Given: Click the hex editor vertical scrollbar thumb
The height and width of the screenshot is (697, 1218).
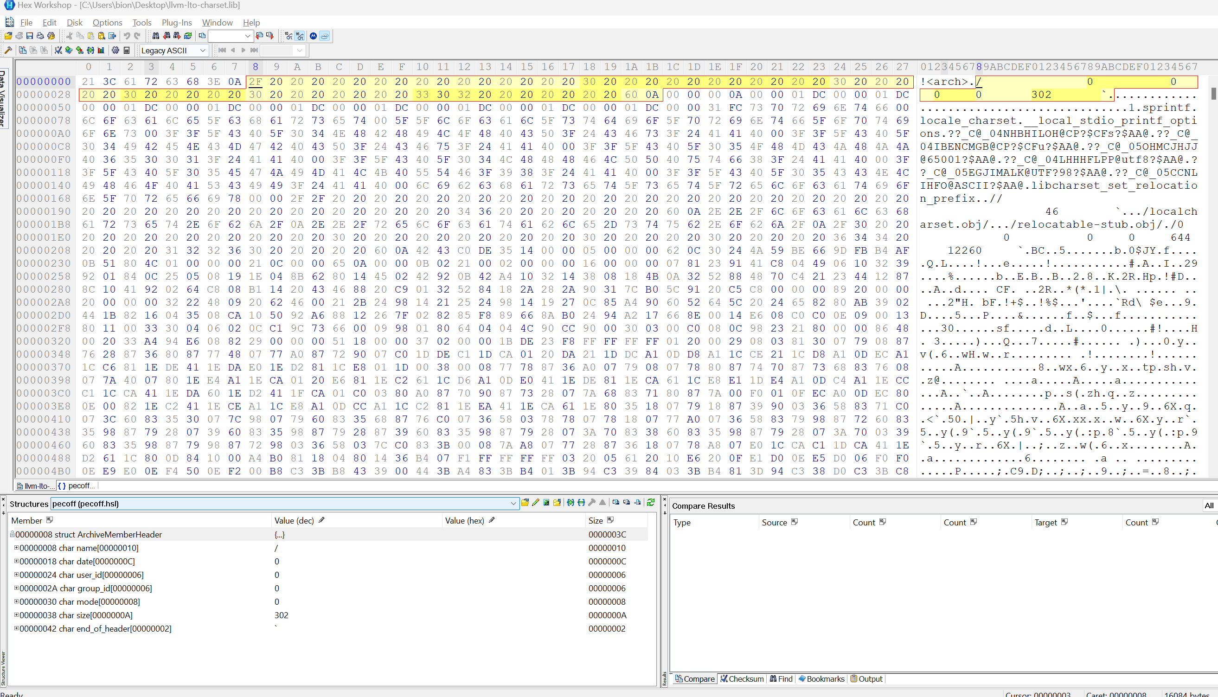Looking at the screenshot, I should 1214,93.
